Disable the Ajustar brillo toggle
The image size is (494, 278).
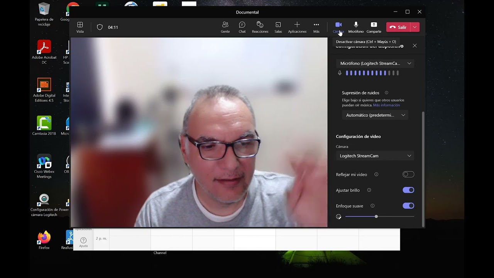point(408,190)
